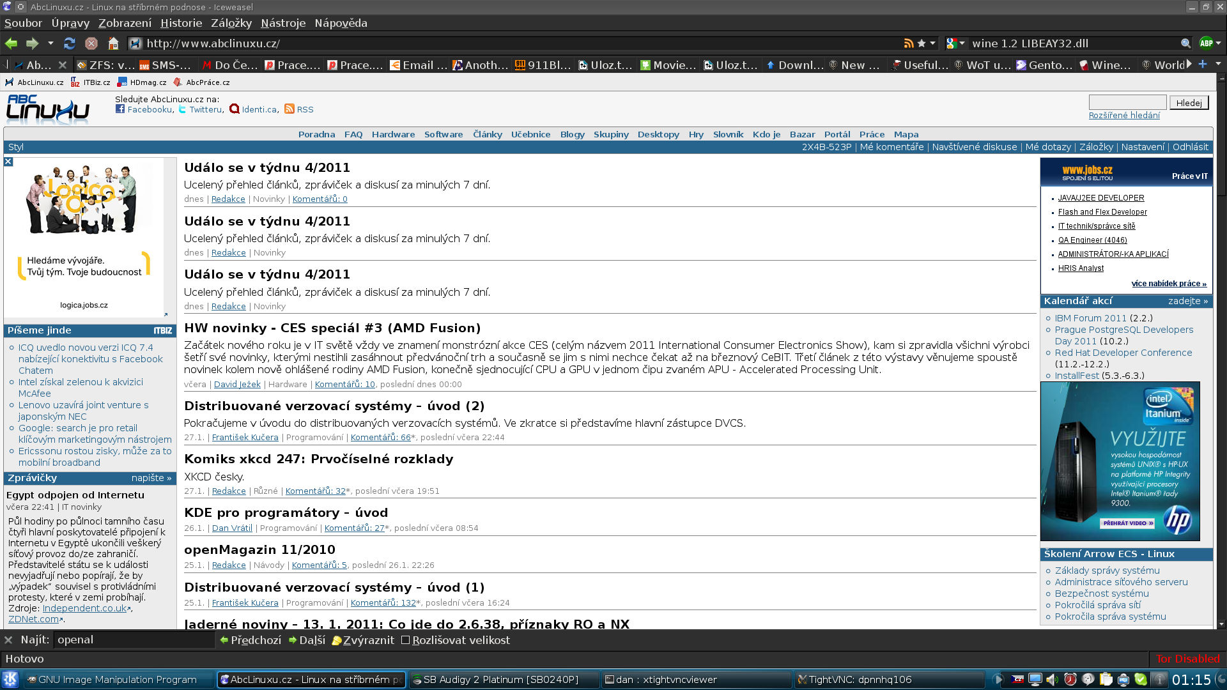Click the Adblock Plus ABP icon

(x=1206, y=43)
